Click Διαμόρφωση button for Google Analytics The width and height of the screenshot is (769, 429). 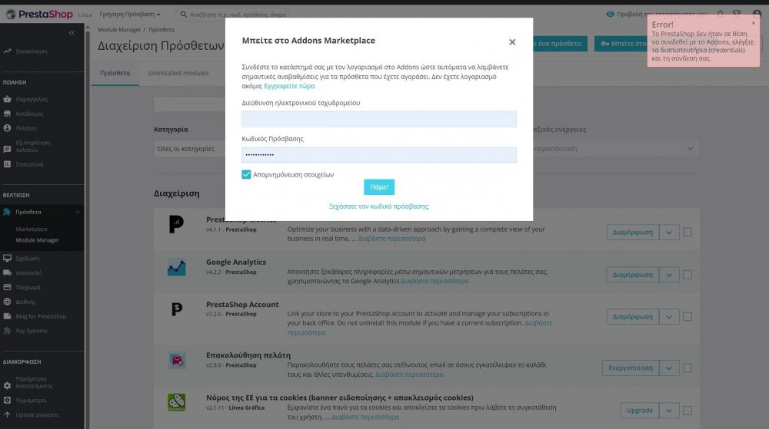633,275
